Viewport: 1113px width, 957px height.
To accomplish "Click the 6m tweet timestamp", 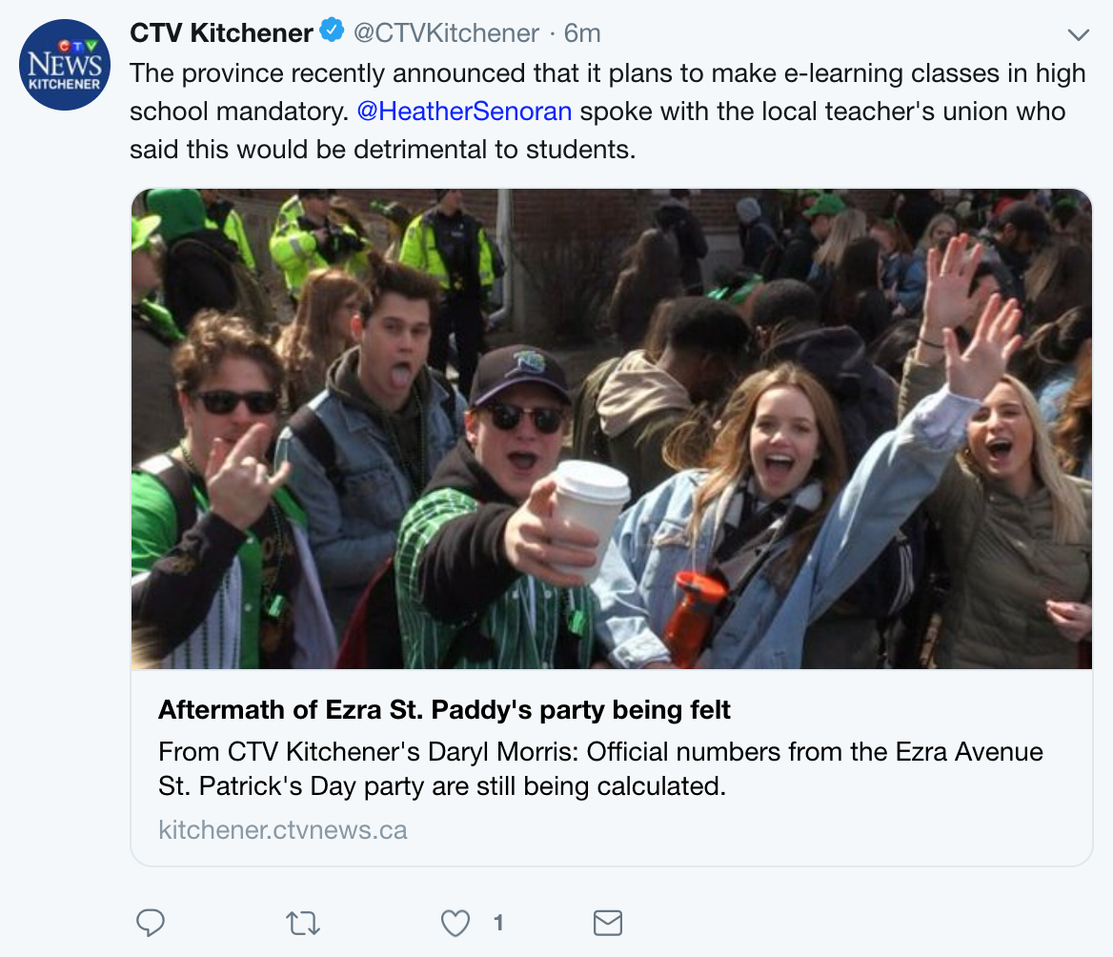I will (582, 33).
